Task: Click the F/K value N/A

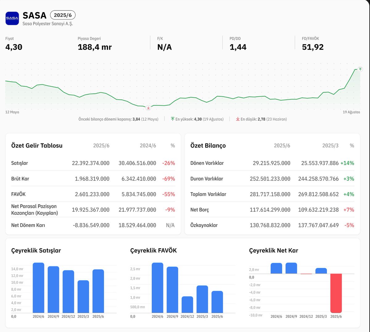Action: (x=164, y=47)
